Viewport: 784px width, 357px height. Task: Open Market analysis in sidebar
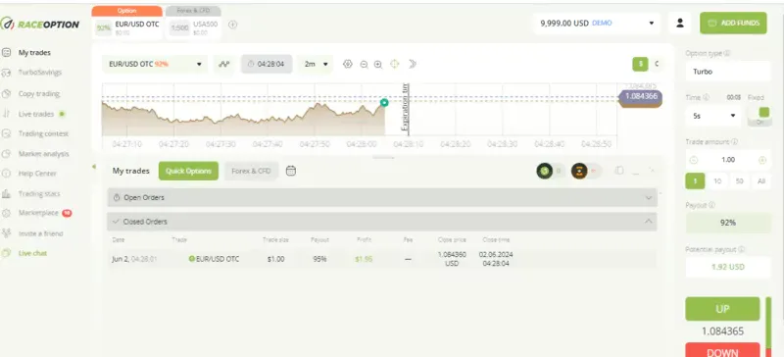43,154
